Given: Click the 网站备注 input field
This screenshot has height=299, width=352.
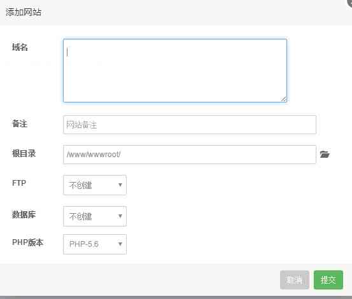Looking at the screenshot, I should (190, 125).
